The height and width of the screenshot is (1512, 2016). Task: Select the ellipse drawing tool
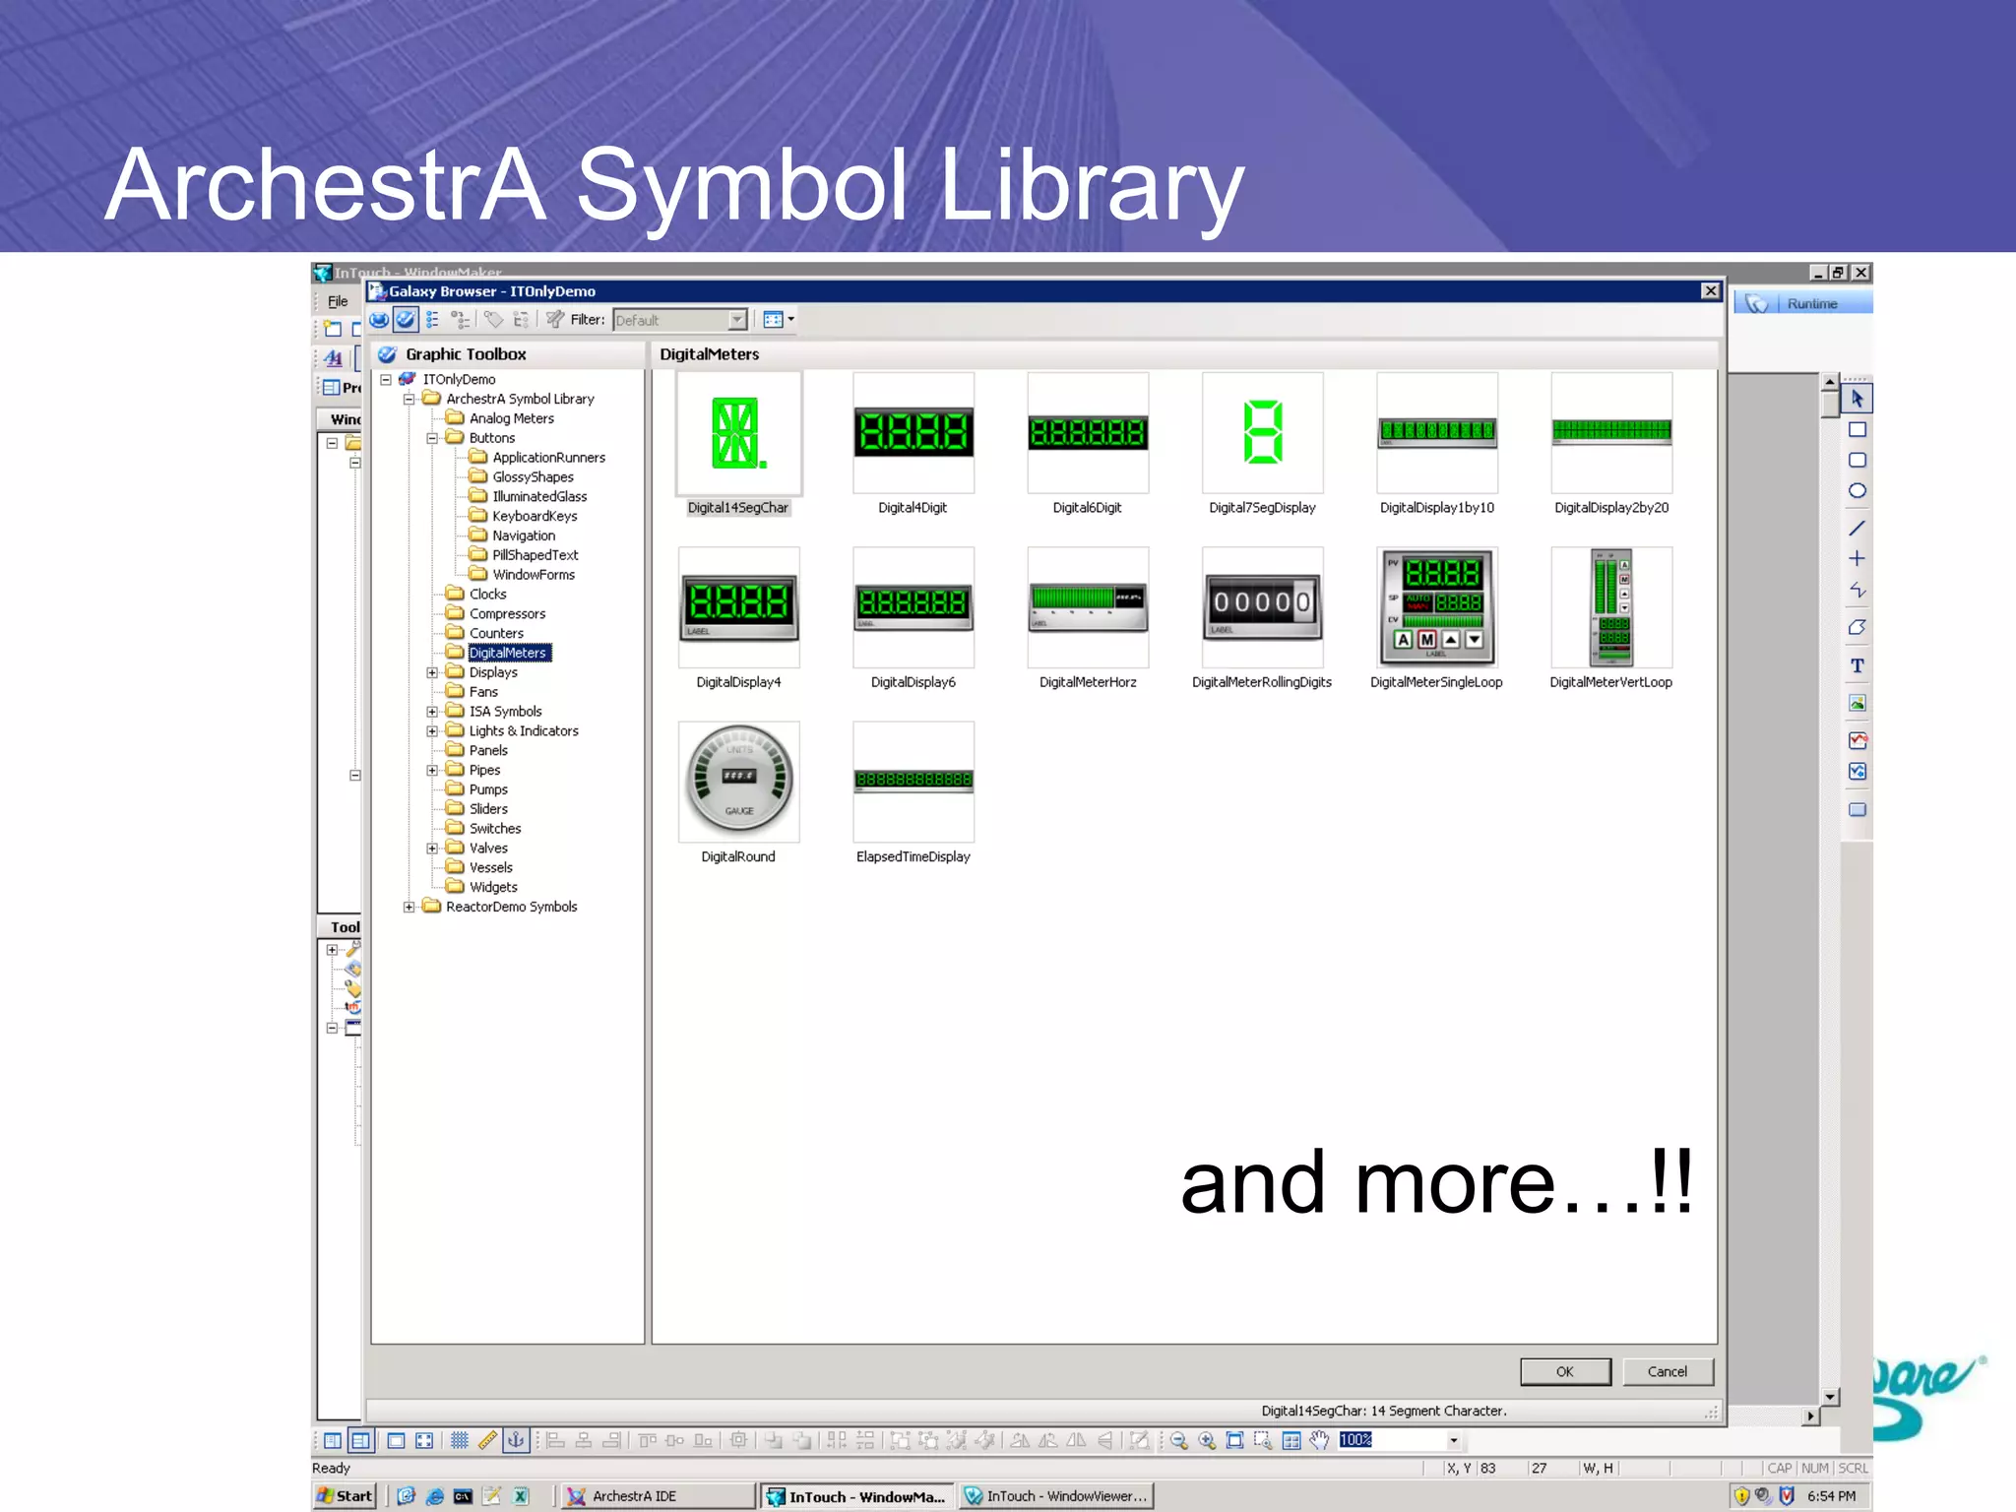pos(1857,490)
